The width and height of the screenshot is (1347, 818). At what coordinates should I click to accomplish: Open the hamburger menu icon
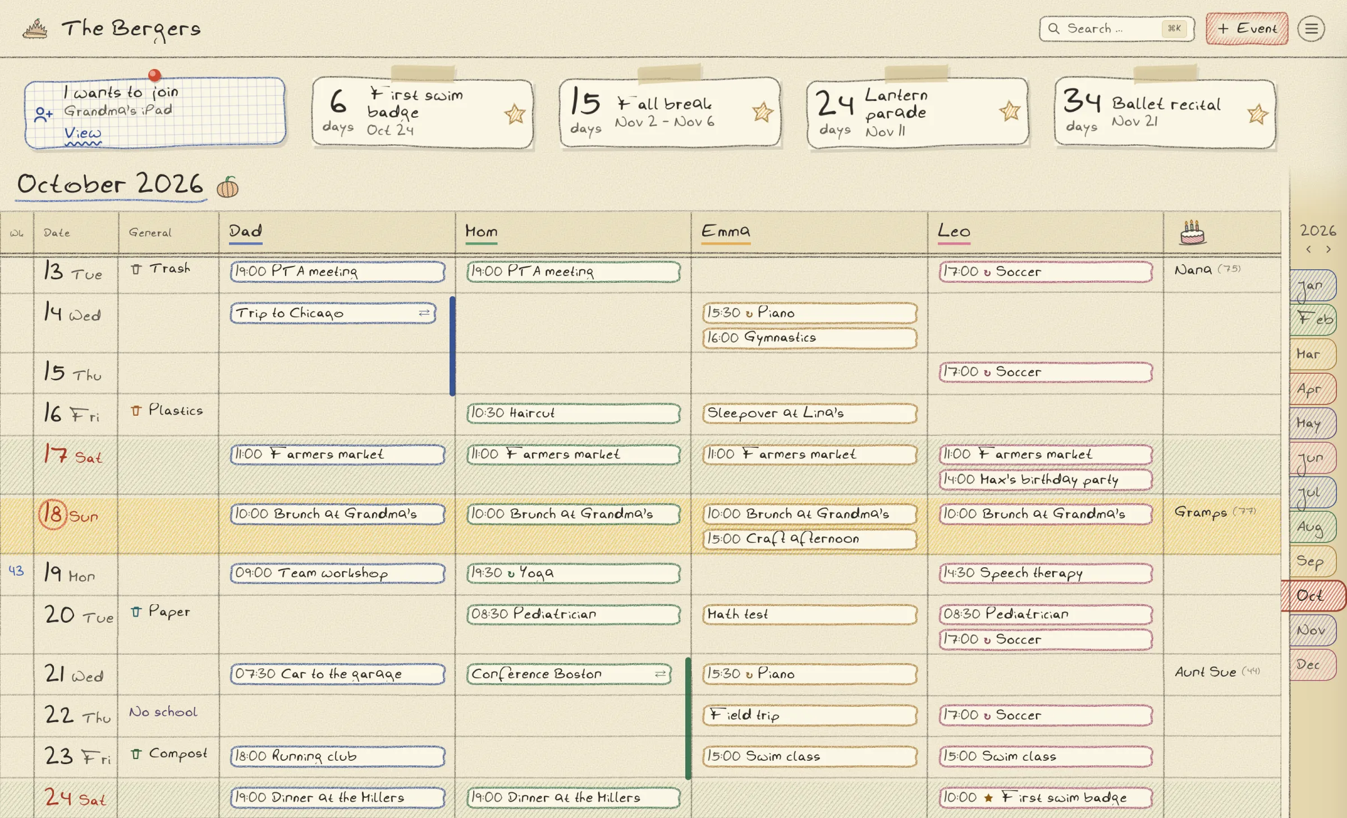pos(1311,29)
